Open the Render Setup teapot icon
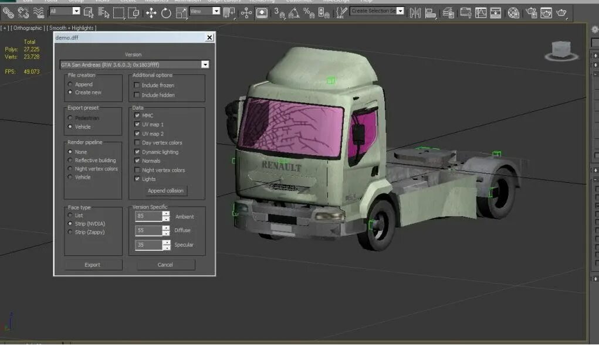The image size is (599, 345). 532,13
